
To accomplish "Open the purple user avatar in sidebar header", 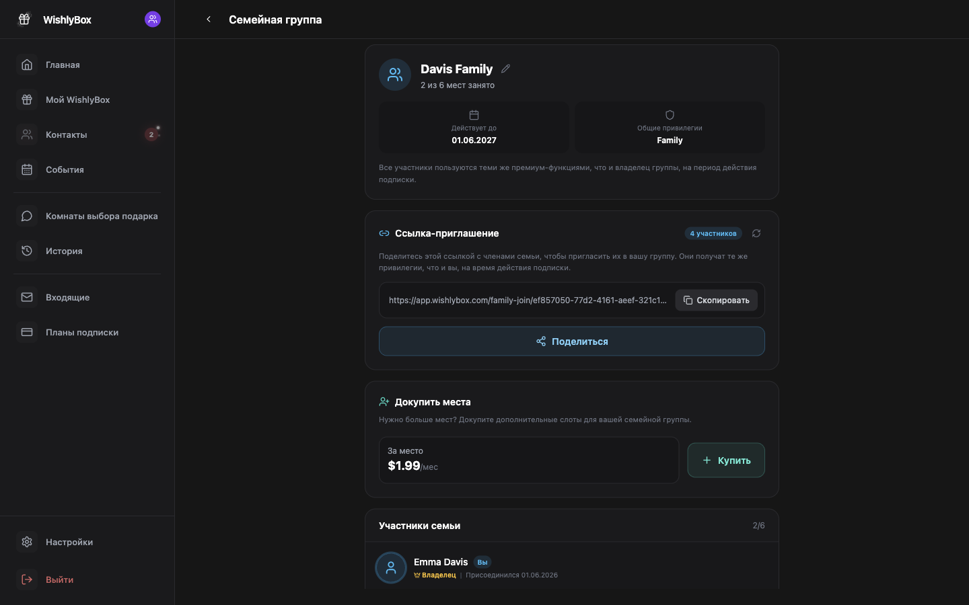I will (153, 19).
